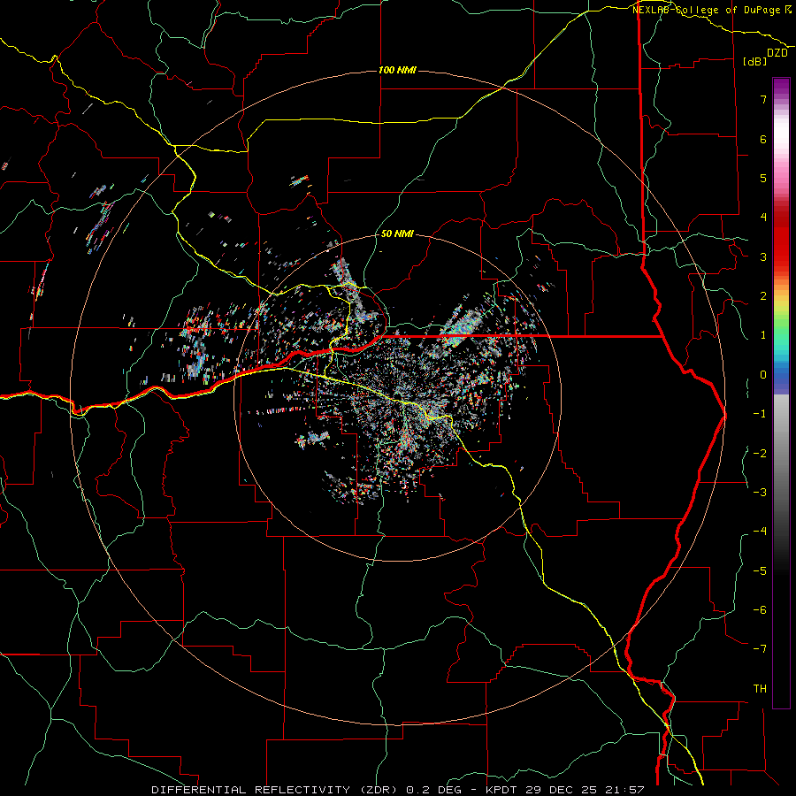Click the colorbar value 5 label
This screenshot has height=796, width=796.
point(763,178)
